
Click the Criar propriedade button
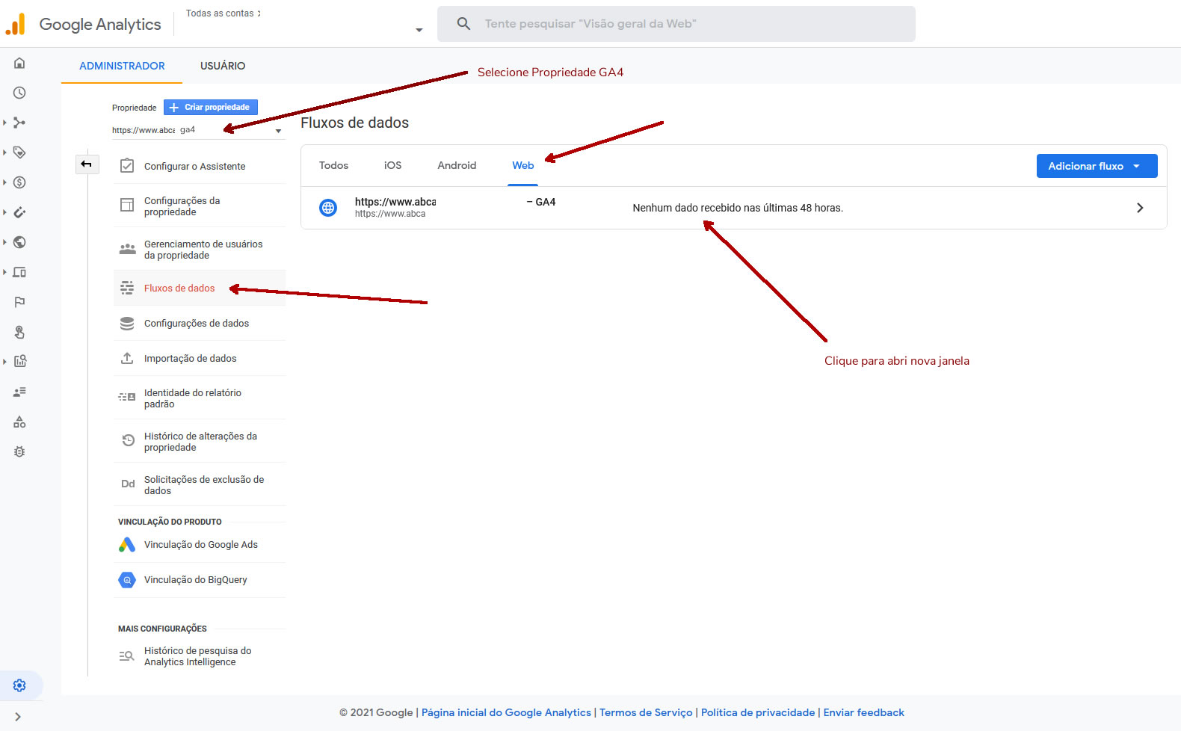(211, 108)
